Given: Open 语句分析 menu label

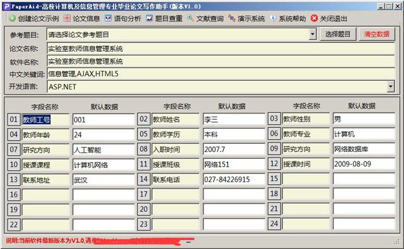Looking at the screenshot, I should [x=127, y=18].
